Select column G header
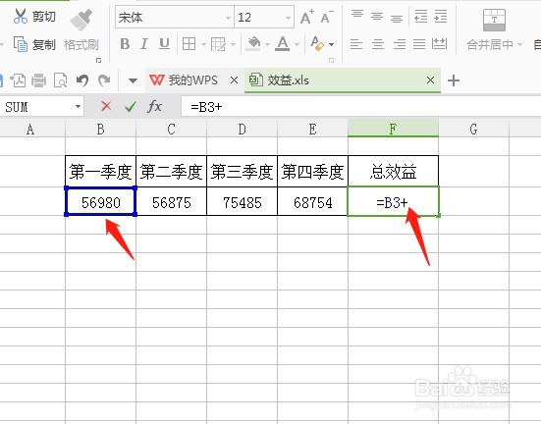The height and width of the screenshot is (424, 541). click(473, 130)
